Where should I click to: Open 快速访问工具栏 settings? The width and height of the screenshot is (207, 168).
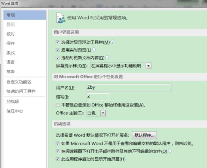[x=24, y=92]
